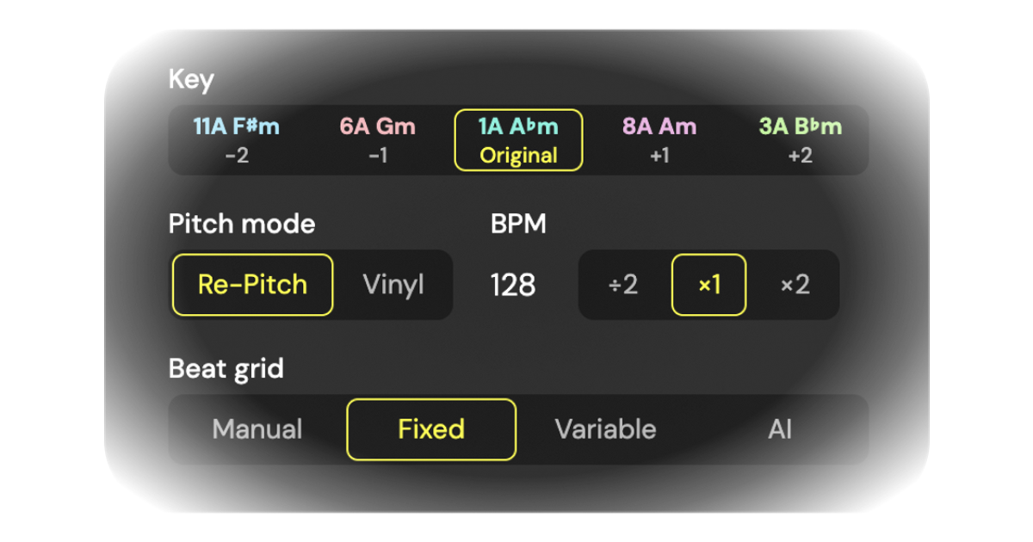Screen dimensions: 1033x542
Task: Click the Pitch mode label
Action: click(x=242, y=224)
